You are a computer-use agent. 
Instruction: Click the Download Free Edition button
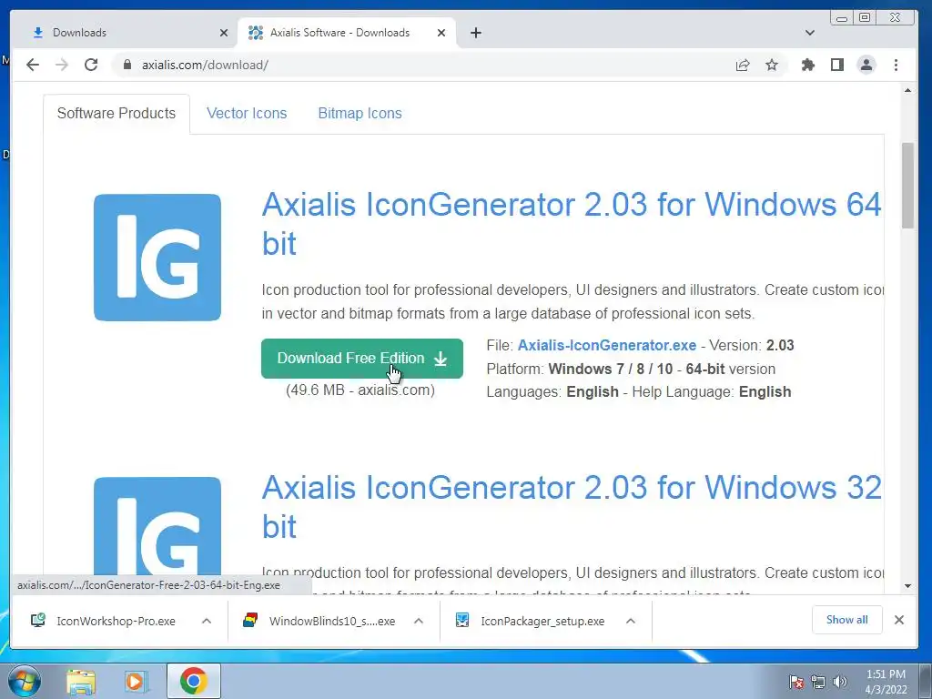click(362, 359)
